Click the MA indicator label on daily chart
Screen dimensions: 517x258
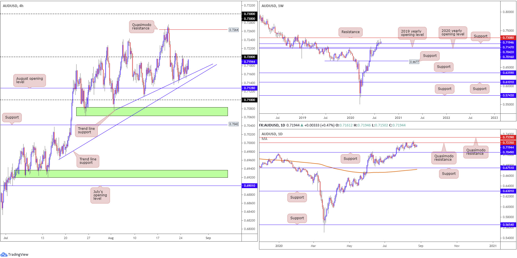pyautogui.click(x=264, y=139)
